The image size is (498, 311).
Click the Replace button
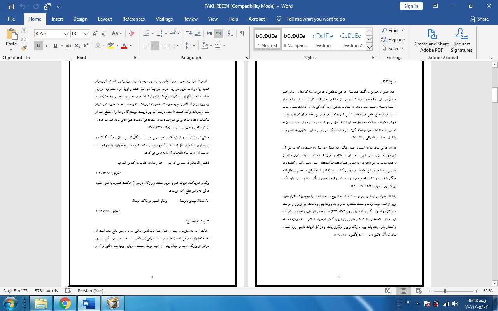pyautogui.click(x=393, y=40)
